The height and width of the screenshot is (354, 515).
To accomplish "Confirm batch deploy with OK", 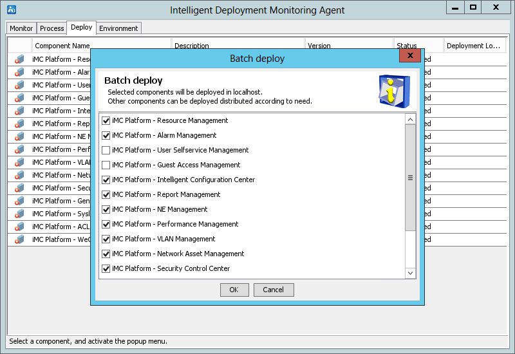I will (x=234, y=290).
